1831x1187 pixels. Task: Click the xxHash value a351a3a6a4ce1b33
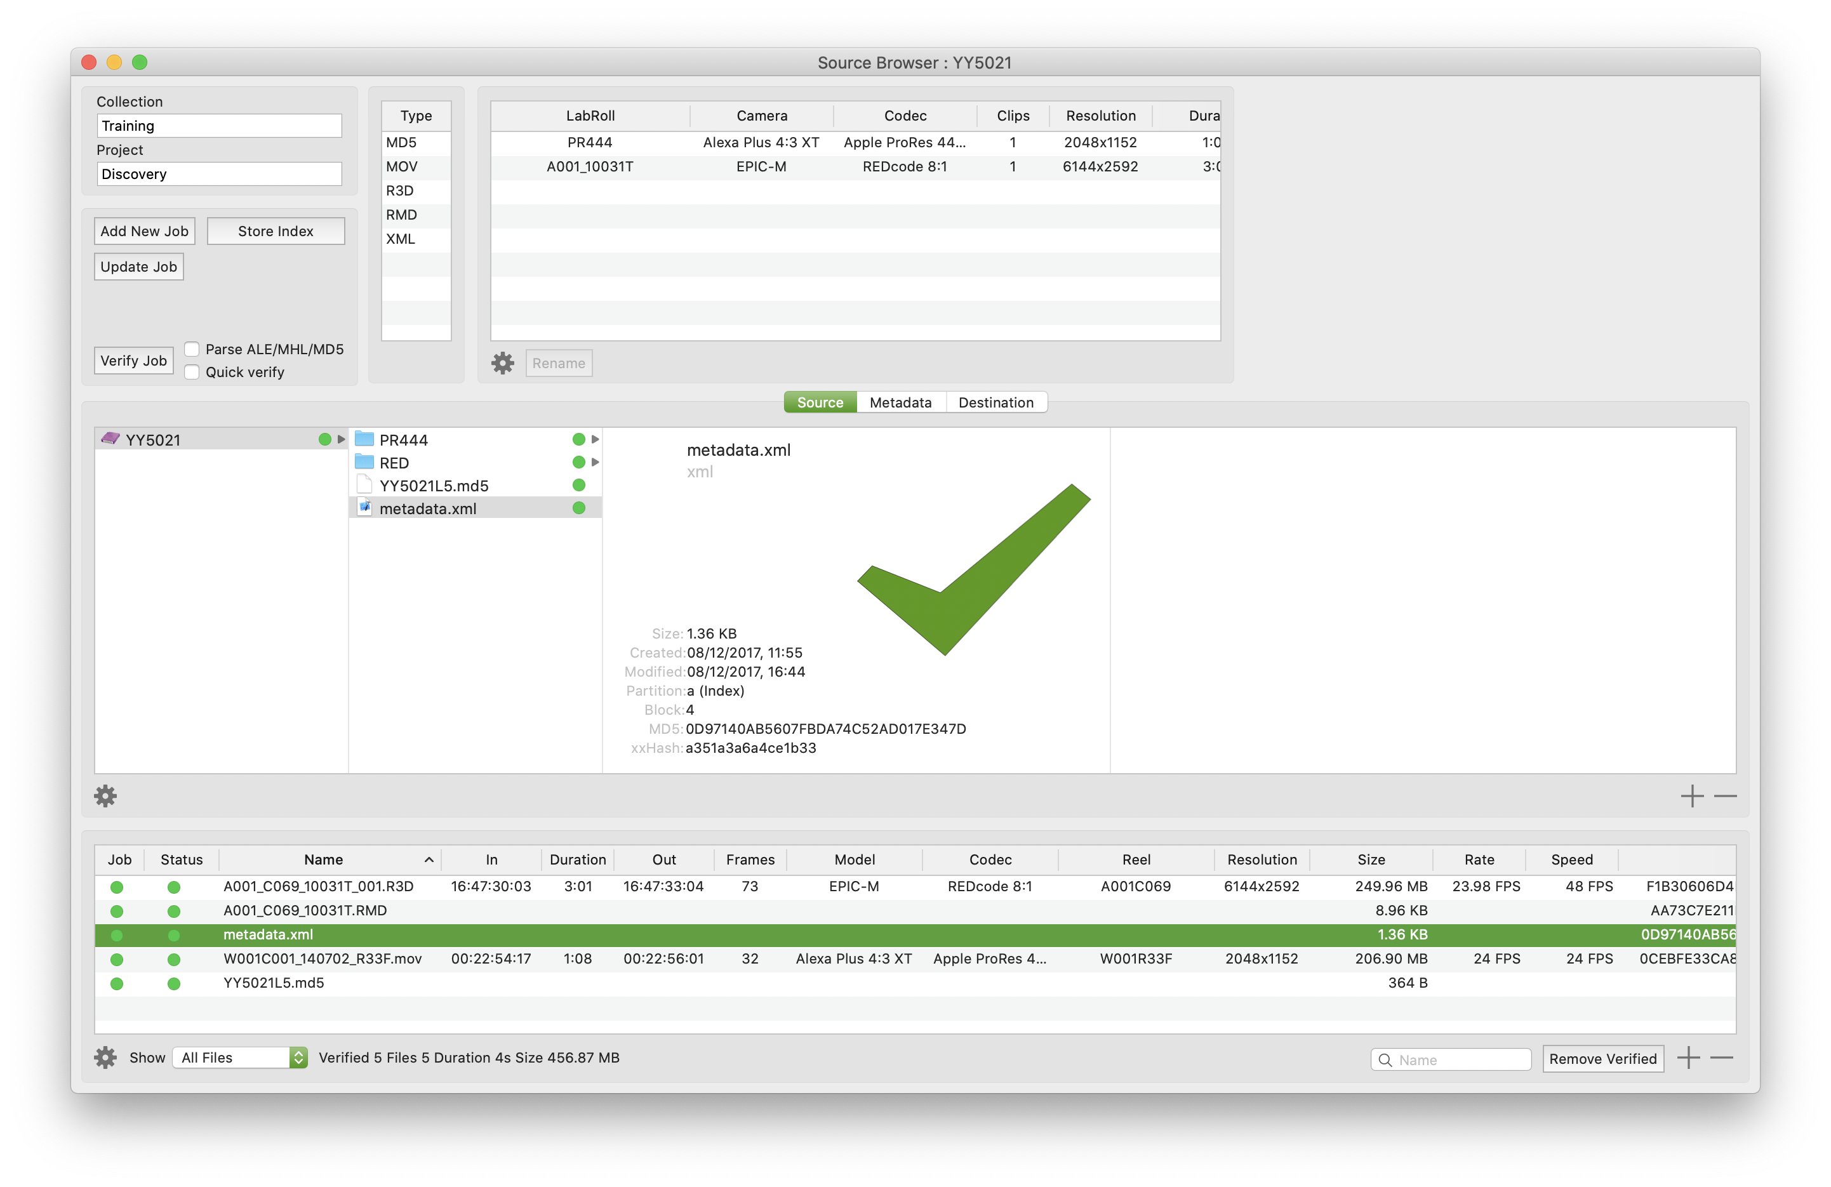[751, 748]
